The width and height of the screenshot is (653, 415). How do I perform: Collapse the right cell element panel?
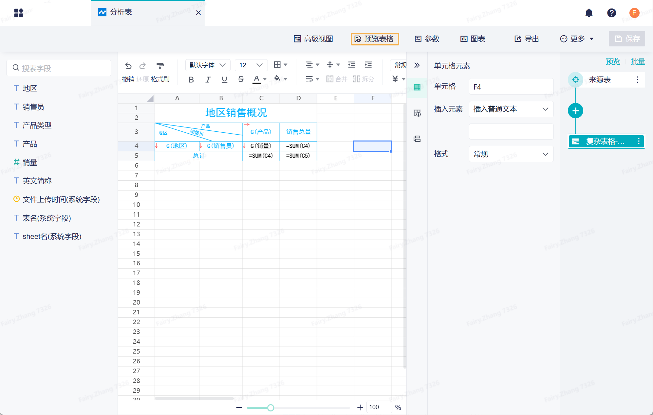(x=417, y=65)
